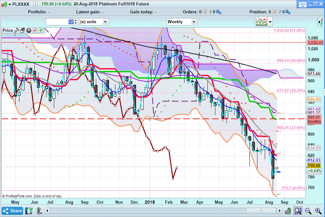Click the chart settings wrench candle icon
Screen dimensions: 325x217
coord(288,211)
